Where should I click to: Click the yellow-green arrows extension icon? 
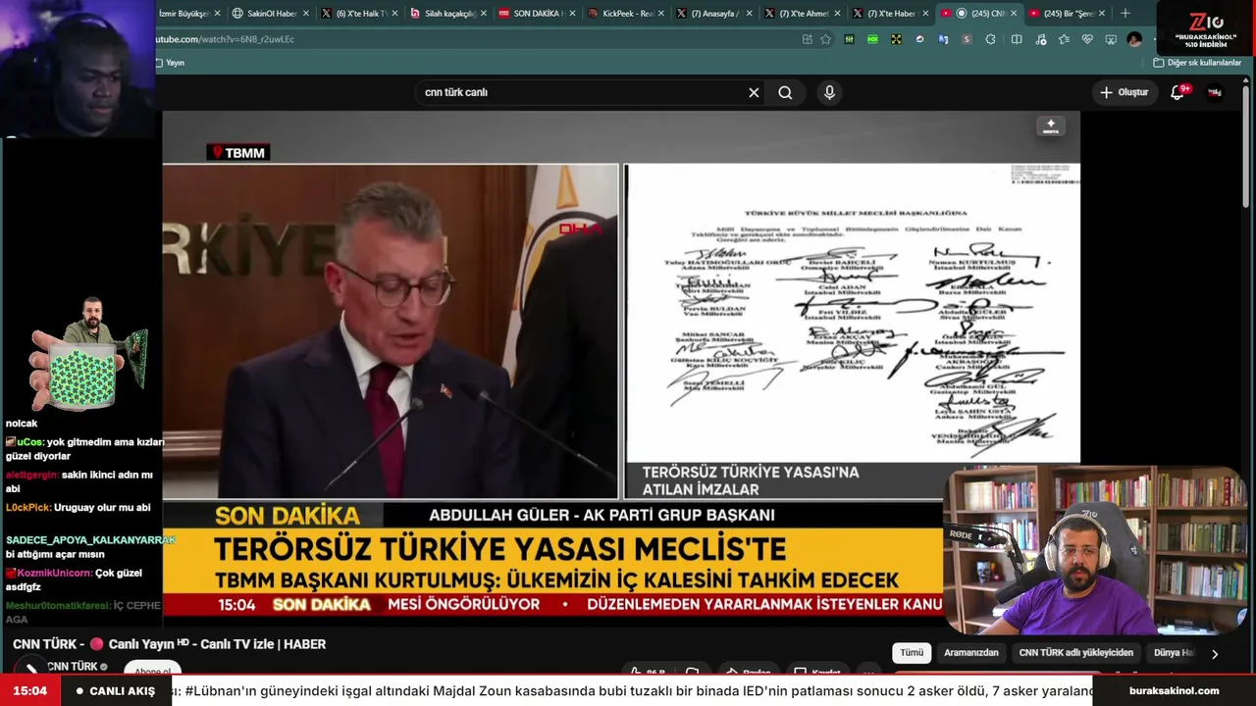pyautogui.click(x=896, y=39)
